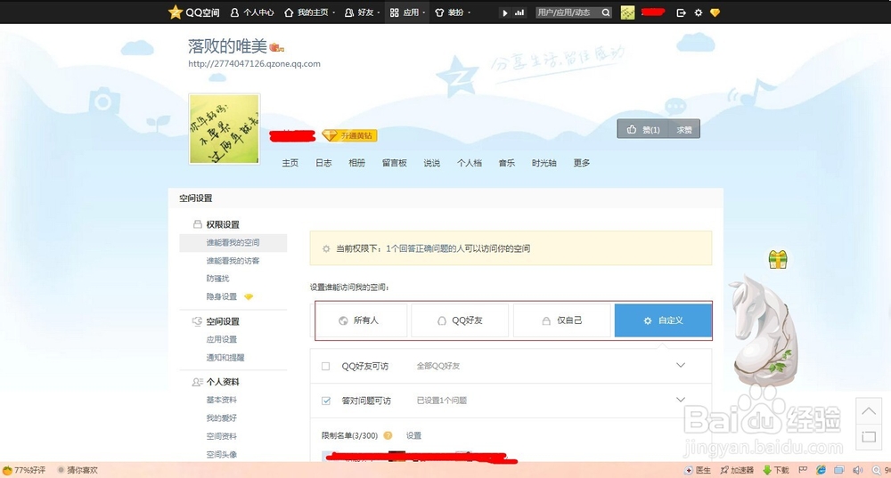Expand the 更多 navigation item
Viewport: 891px width, 478px height.
point(581,163)
